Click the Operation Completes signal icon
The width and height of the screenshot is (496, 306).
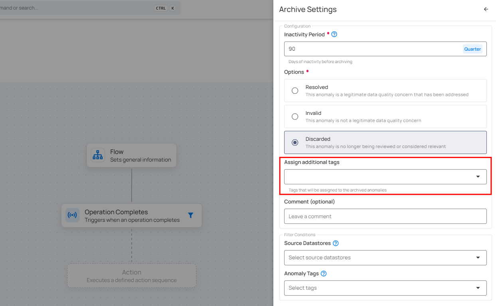click(72, 215)
